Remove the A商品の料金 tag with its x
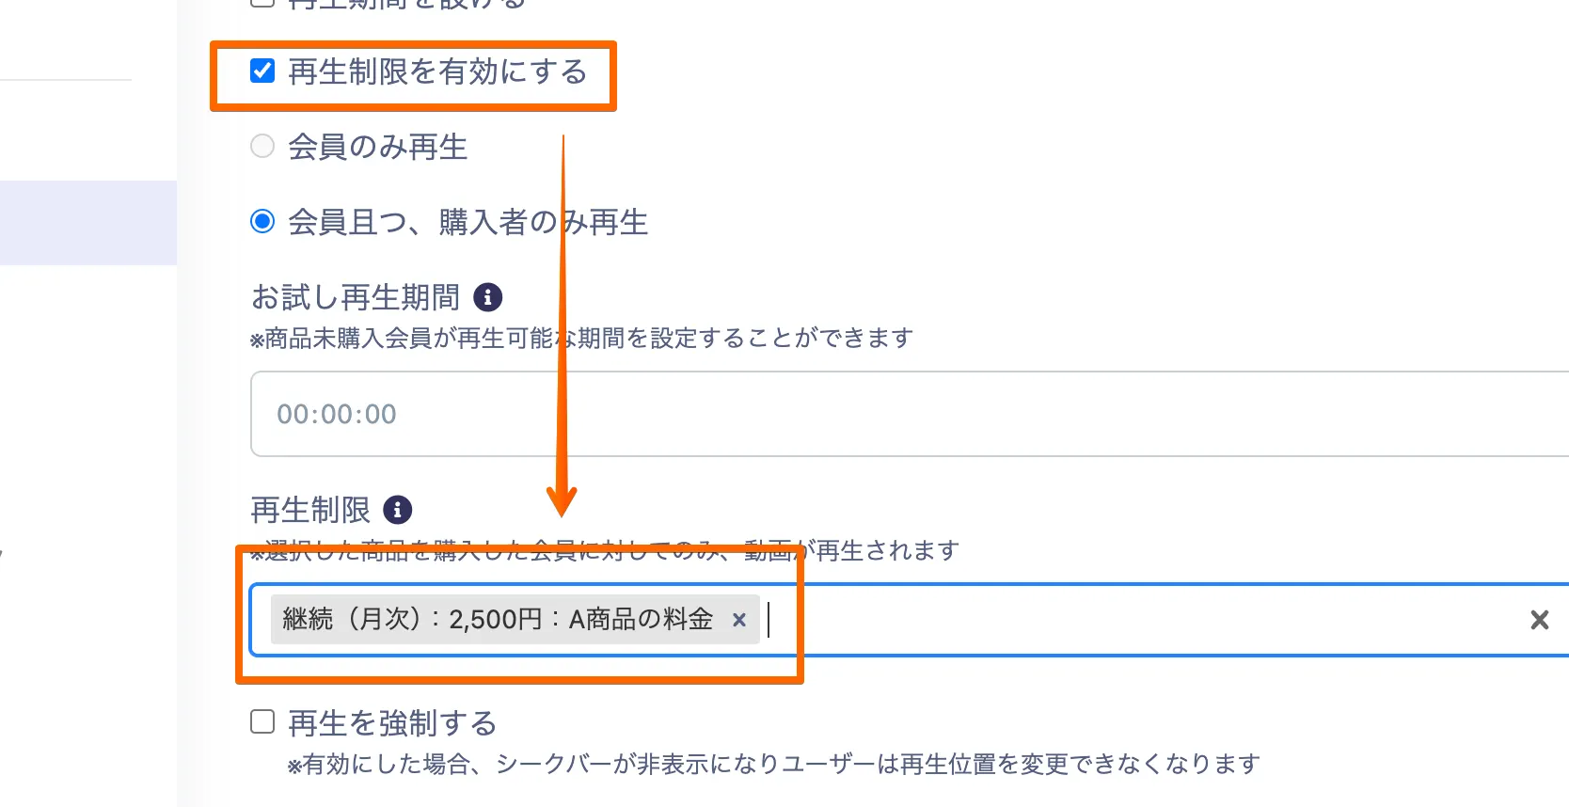The height and width of the screenshot is (807, 1569). [739, 620]
